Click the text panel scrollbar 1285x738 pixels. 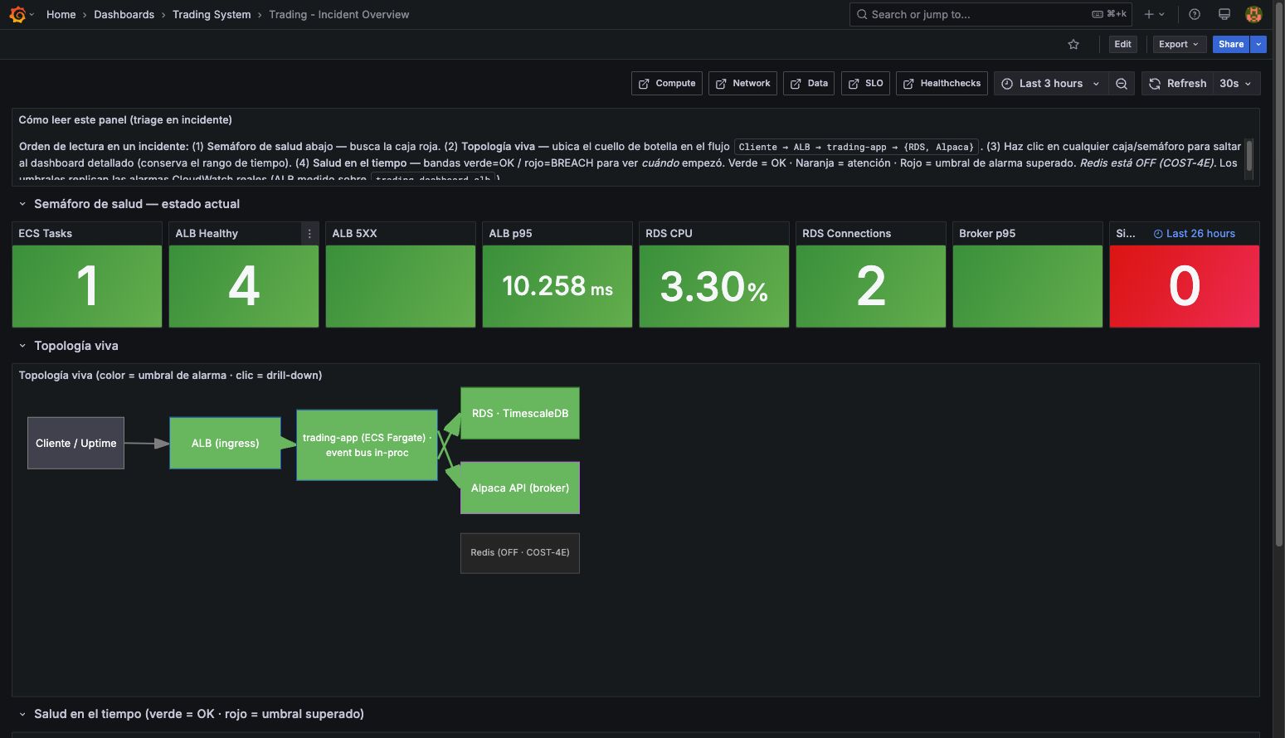pyautogui.click(x=1249, y=155)
